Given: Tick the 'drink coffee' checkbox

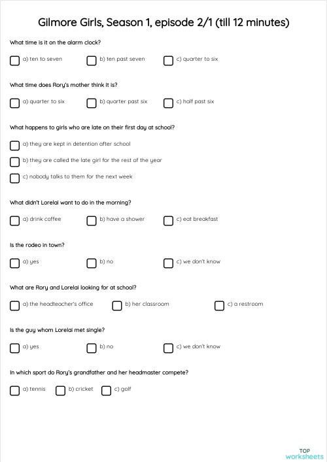Looking at the screenshot, I should click(15, 221).
